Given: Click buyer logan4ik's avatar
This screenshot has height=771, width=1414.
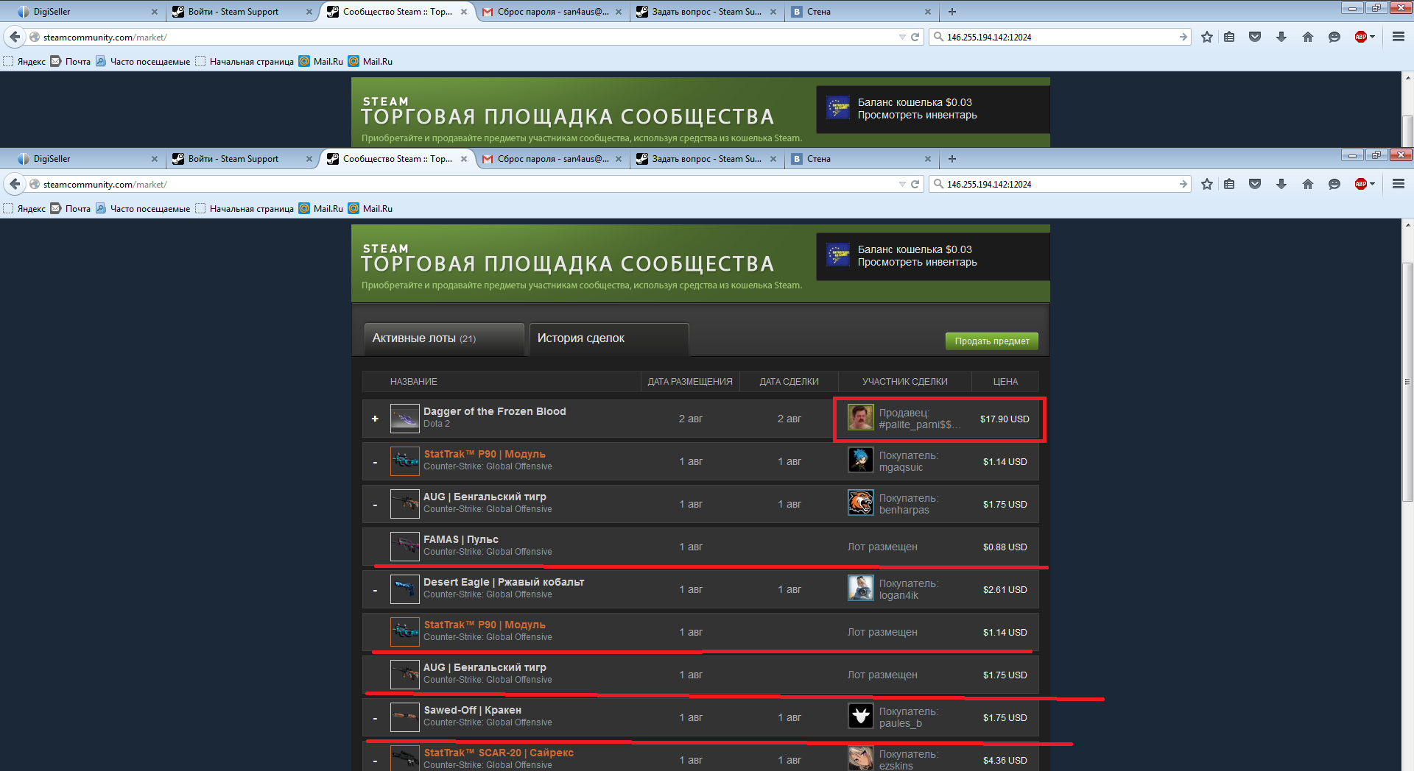Looking at the screenshot, I should [860, 589].
